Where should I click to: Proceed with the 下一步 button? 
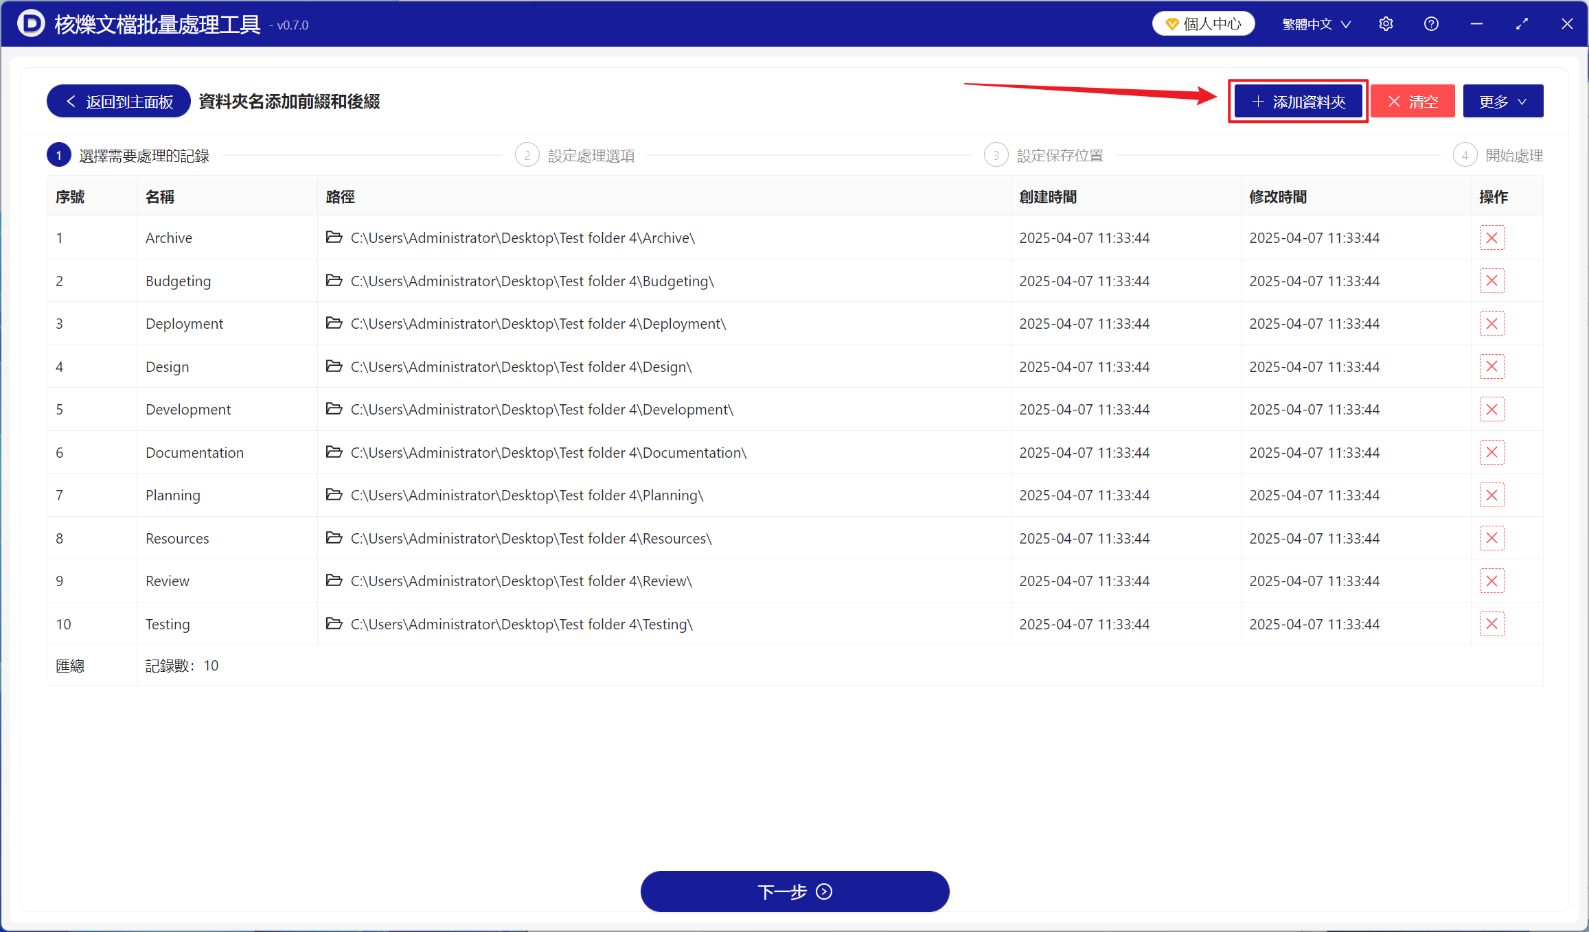point(794,891)
